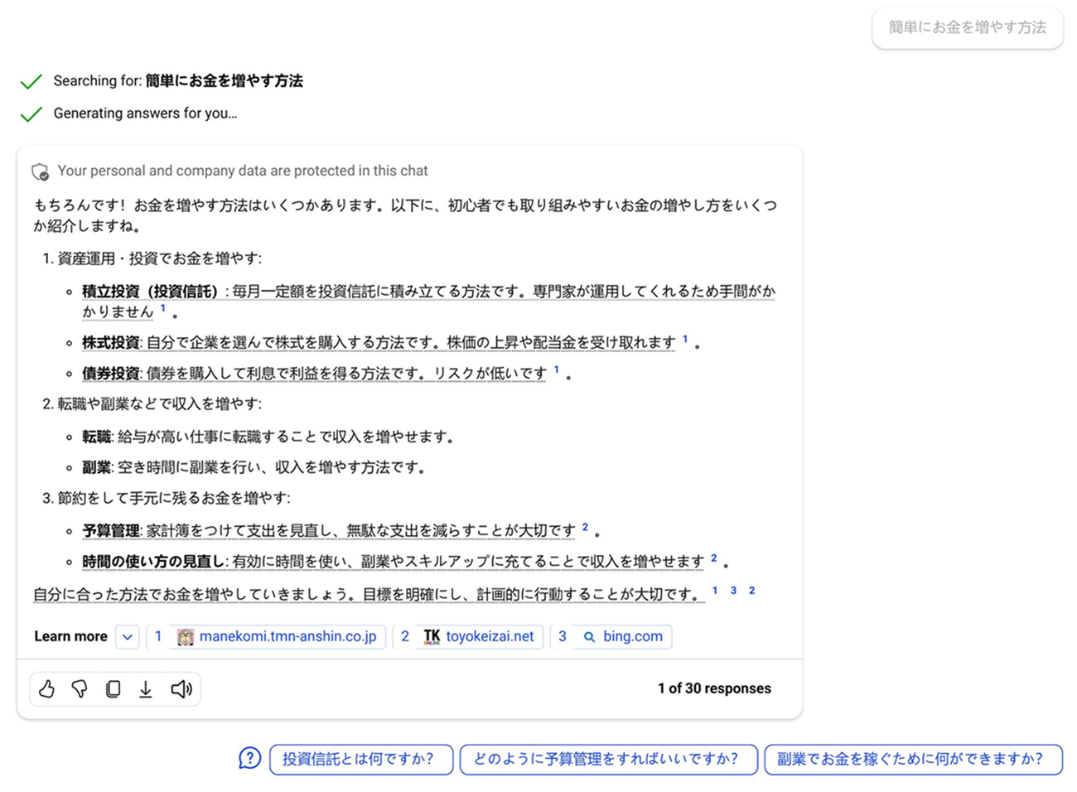Click the user message bubble 簡単にお金を増やす方法
Screen dimensions: 1077x792
click(x=967, y=27)
